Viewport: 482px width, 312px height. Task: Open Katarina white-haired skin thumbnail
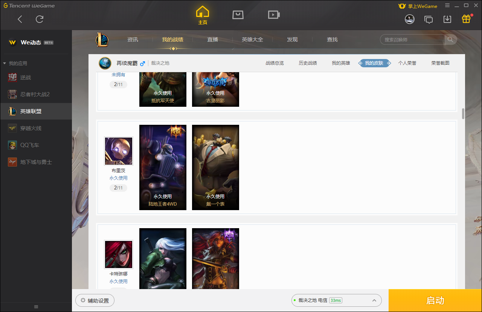(163, 259)
